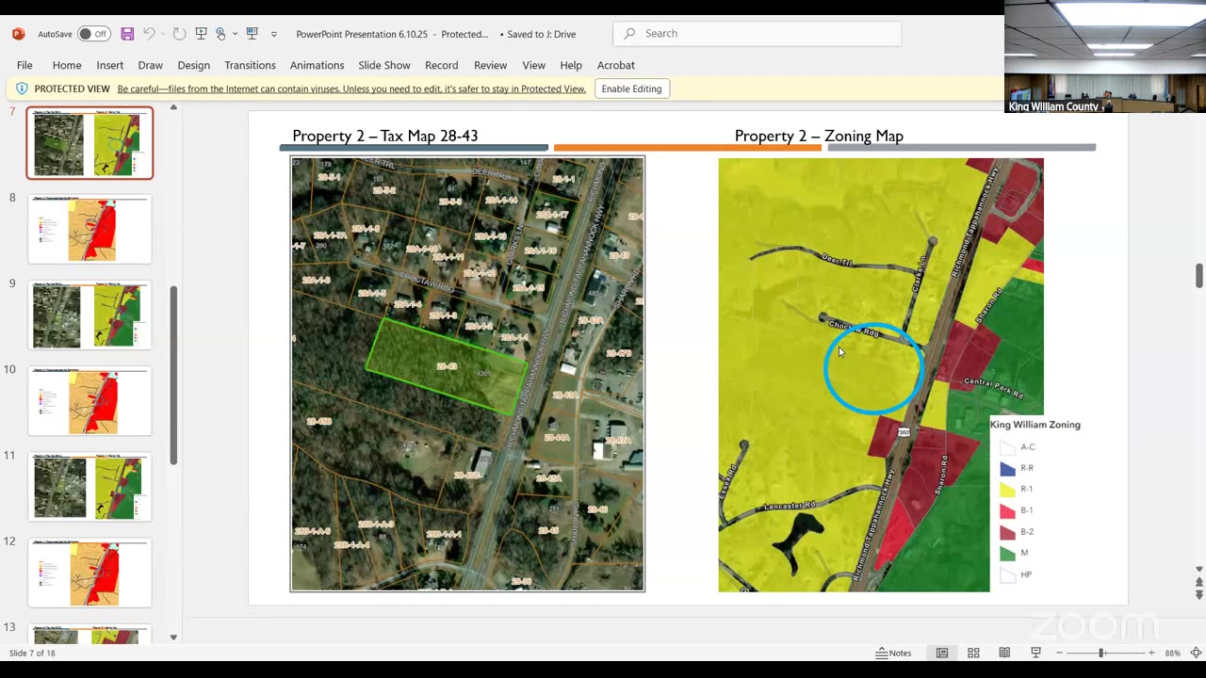
Task: Open the Record tab
Action: click(441, 65)
